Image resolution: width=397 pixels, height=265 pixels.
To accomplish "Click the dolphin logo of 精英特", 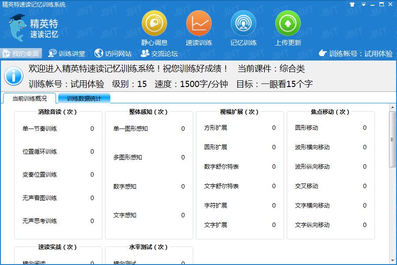I will [x=18, y=27].
